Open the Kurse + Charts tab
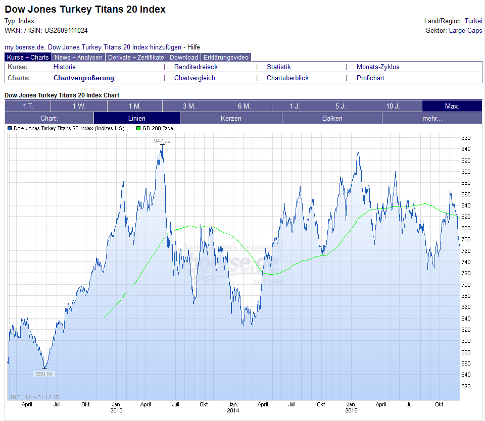This screenshot has width=485, height=421. pos(28,58)
